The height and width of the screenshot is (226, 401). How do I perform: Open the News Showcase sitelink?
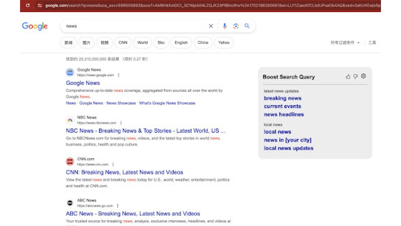point(121,103)
